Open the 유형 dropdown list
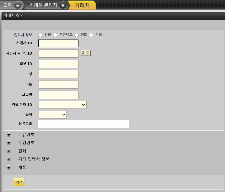This screenshot has width=225, height=192. pyautogui.click(x=52, y=114)
